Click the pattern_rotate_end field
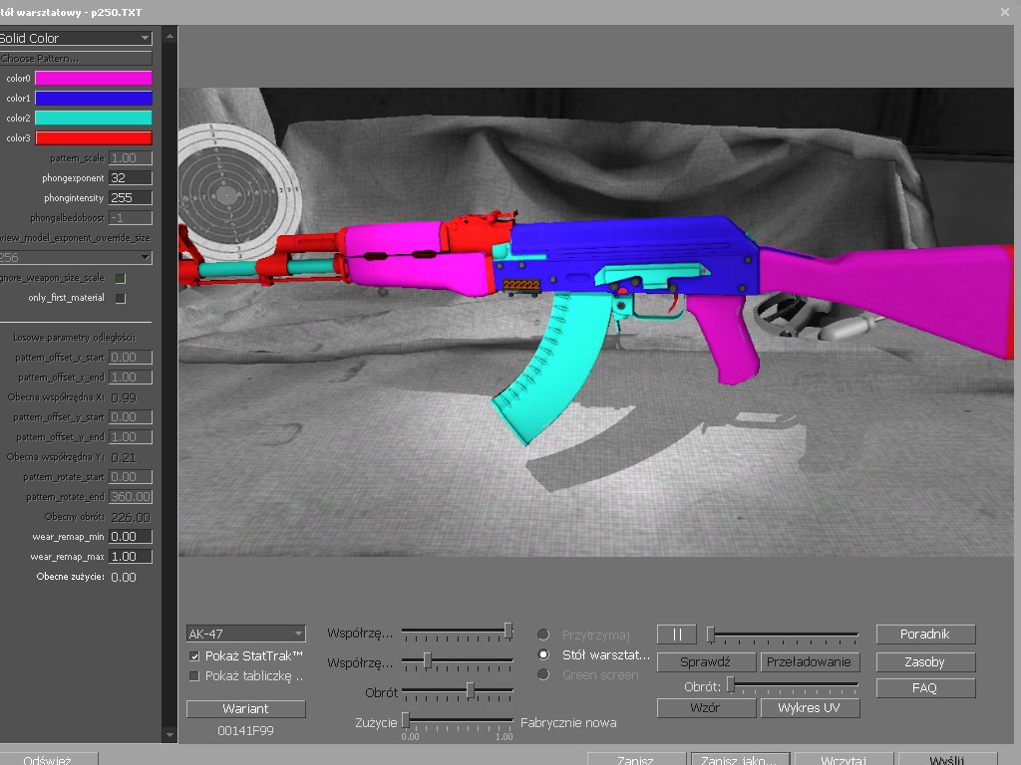 click(x=131, y=497)
